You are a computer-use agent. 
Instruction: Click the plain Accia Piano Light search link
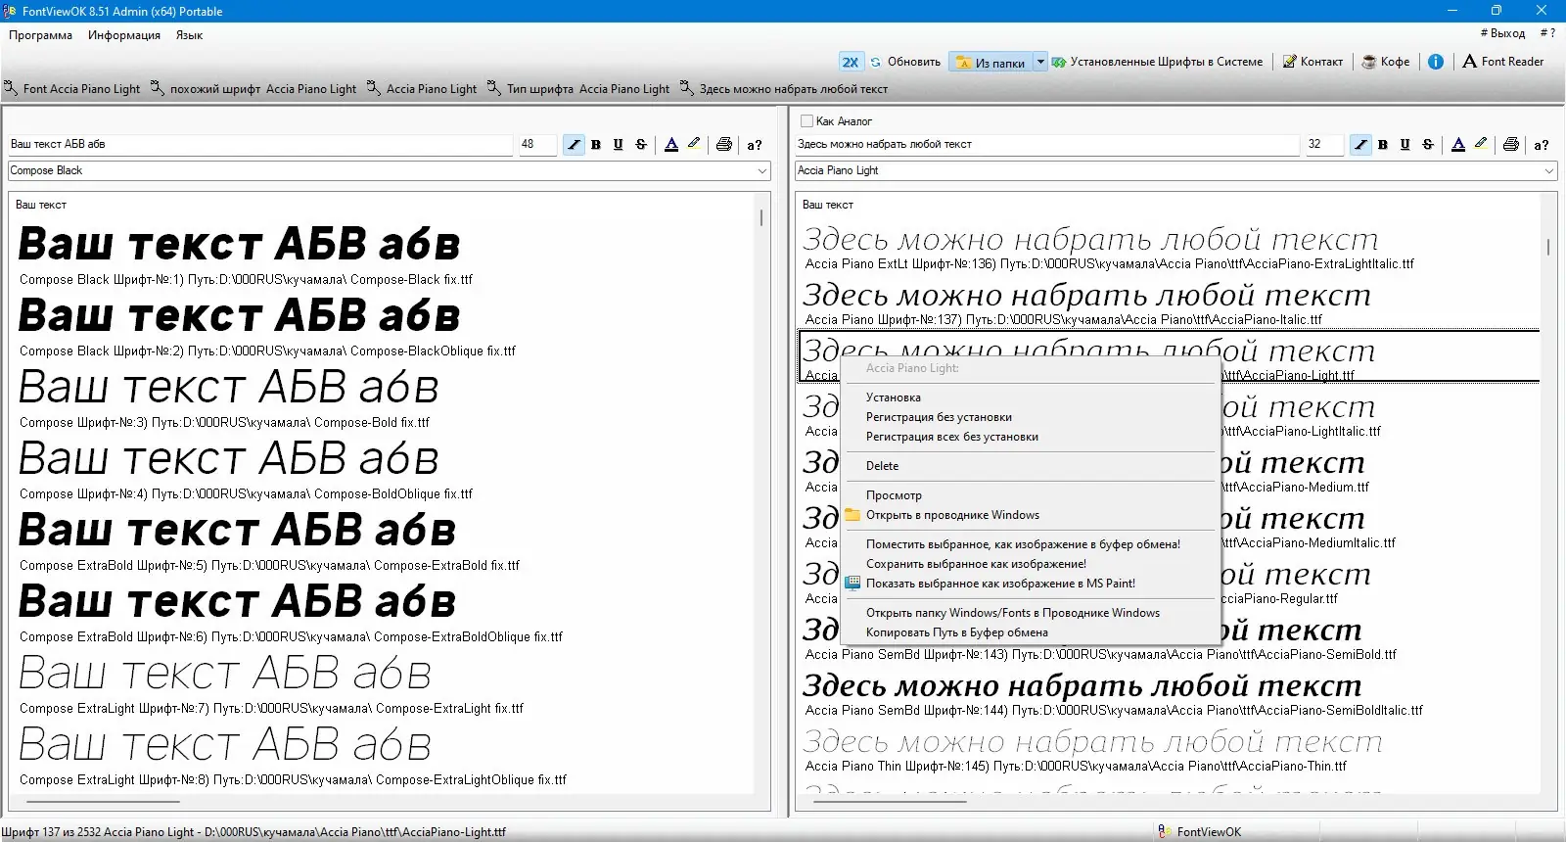(x=422, y=89)
